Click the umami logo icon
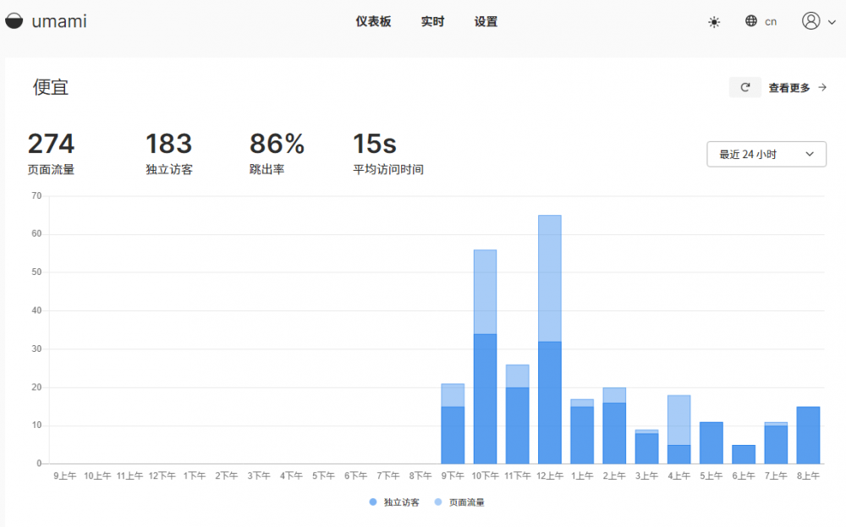This screenshot has width=846, height=527. point(14,21)
